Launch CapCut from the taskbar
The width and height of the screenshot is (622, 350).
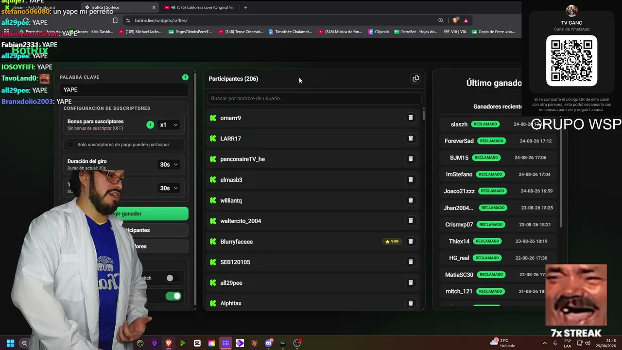[197, 343]
